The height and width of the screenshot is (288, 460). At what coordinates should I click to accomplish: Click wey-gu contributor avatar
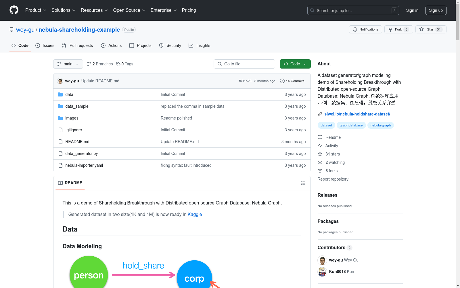[x=322, y=260]
